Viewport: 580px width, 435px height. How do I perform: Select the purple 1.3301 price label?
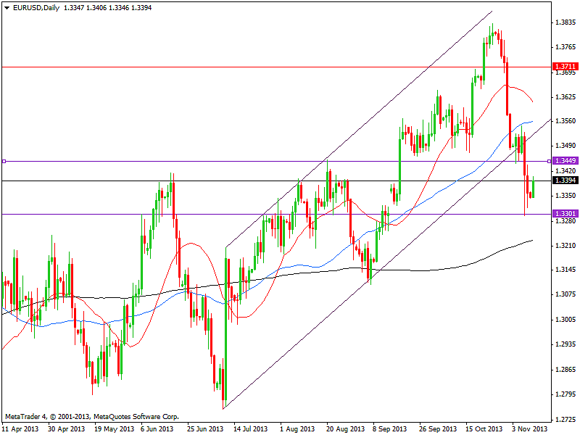[x=564, y=214]
